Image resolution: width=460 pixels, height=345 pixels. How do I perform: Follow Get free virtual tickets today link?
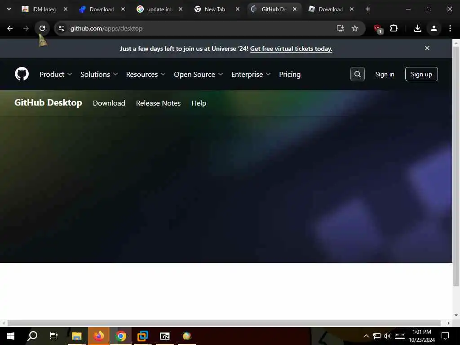coord(291,49)
